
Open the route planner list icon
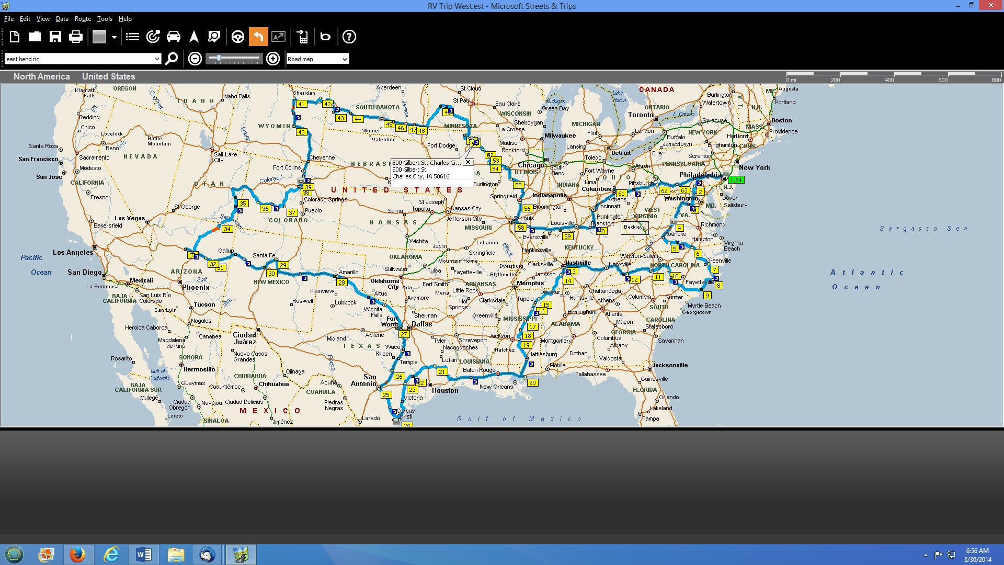[132, 37]
